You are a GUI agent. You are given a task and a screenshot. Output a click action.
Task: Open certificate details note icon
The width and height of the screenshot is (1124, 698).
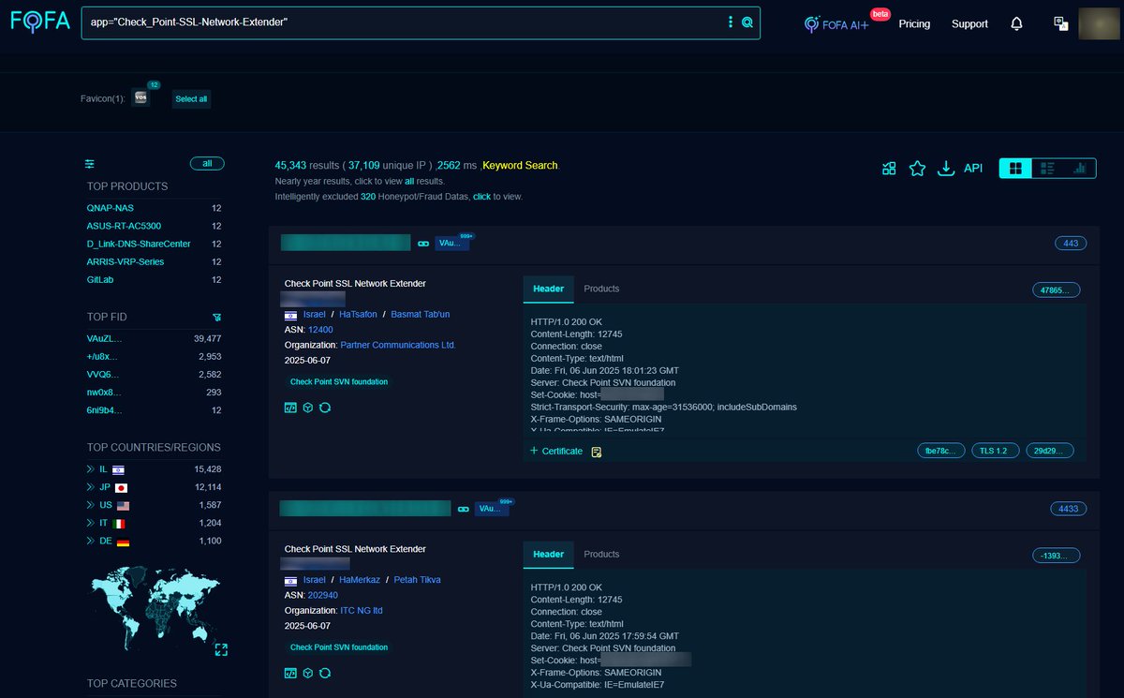pyautogui.click(x=597, y=452)
